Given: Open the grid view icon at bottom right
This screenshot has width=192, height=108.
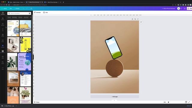Looking at the screenshot, I should [x=186, y=102].
